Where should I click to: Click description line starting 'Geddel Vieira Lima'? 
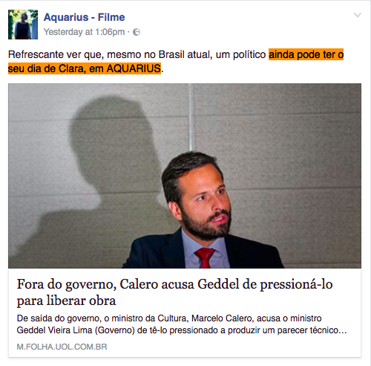182,330
